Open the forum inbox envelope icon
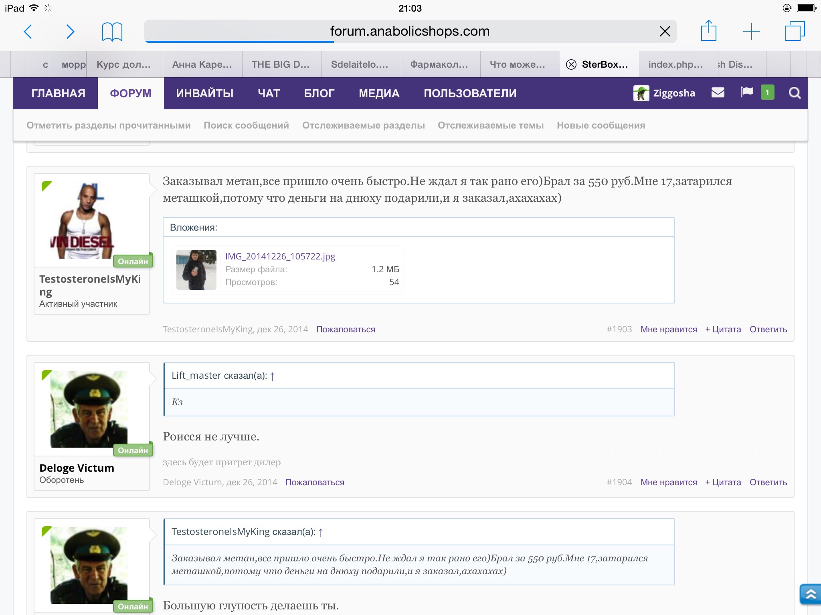821x615 pixels. pyautogui.click(x=718, y=93)
